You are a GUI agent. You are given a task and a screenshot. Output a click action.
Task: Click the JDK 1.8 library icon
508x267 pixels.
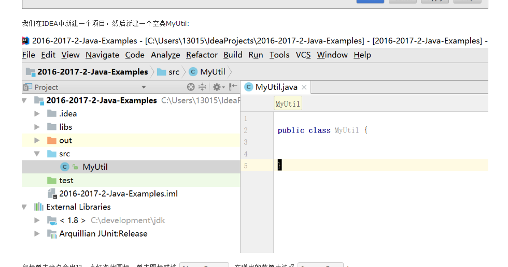[52, 220]
